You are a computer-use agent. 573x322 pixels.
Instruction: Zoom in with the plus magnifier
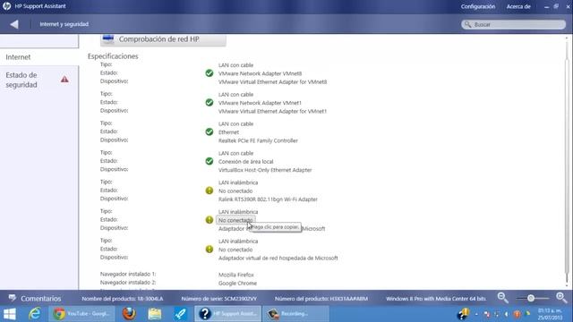561,298
